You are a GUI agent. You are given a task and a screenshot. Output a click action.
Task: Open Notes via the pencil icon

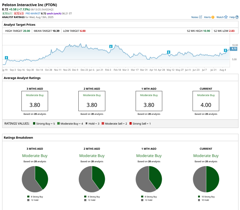[x=200, y=17]
